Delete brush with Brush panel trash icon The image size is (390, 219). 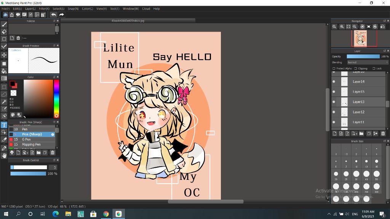point(53,152)
